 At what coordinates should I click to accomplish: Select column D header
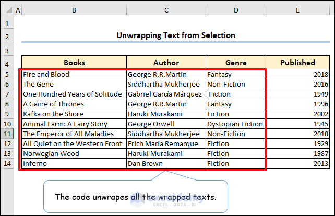click(236, 10)
